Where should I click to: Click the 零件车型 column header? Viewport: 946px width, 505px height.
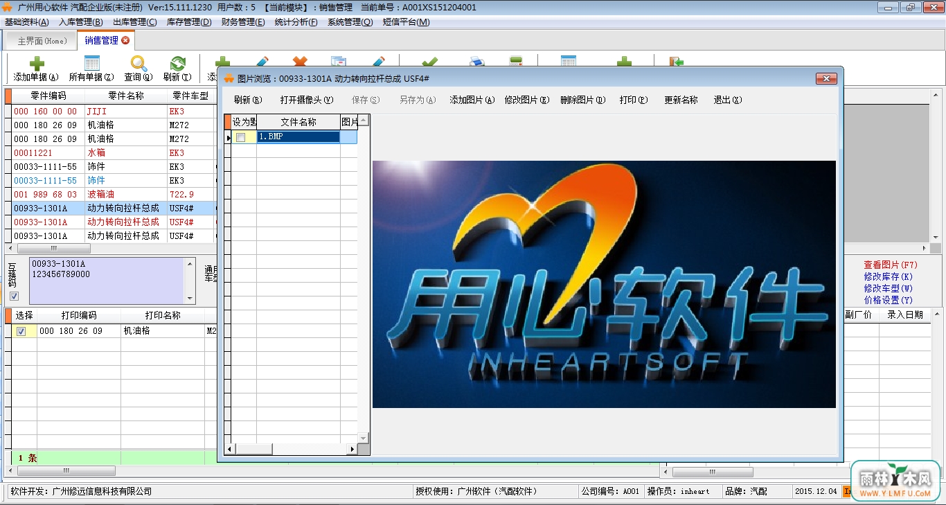[191, 96]
